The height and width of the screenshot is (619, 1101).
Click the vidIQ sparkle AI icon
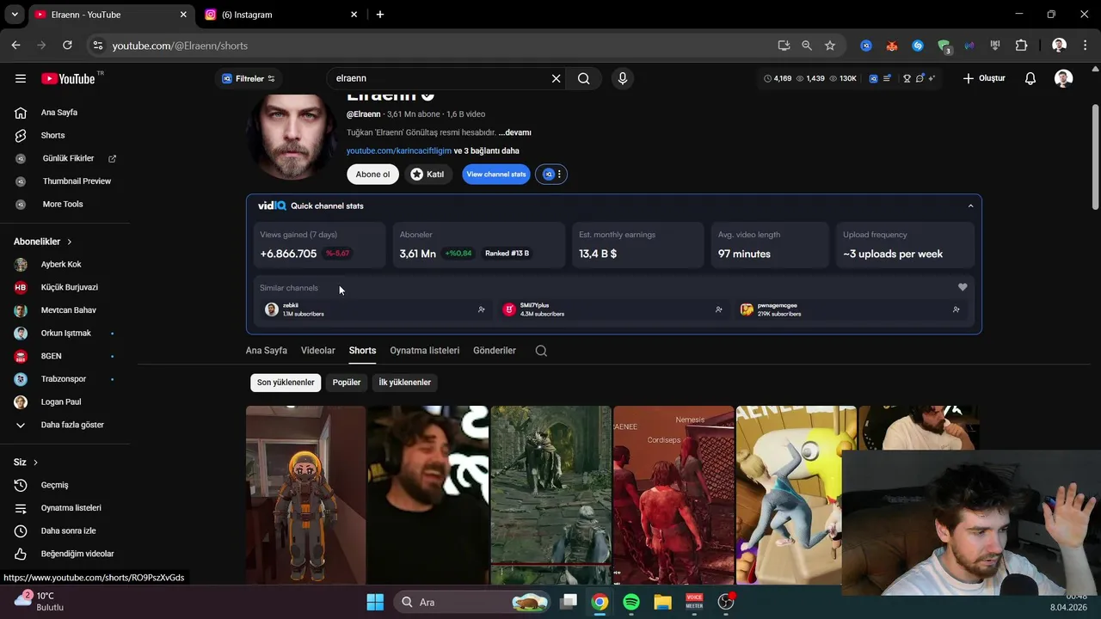coord(932,78)
